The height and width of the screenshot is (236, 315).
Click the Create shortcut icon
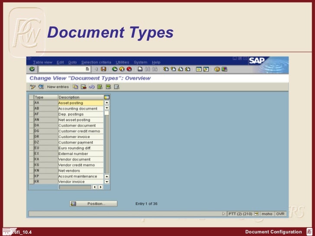[206, 69]
